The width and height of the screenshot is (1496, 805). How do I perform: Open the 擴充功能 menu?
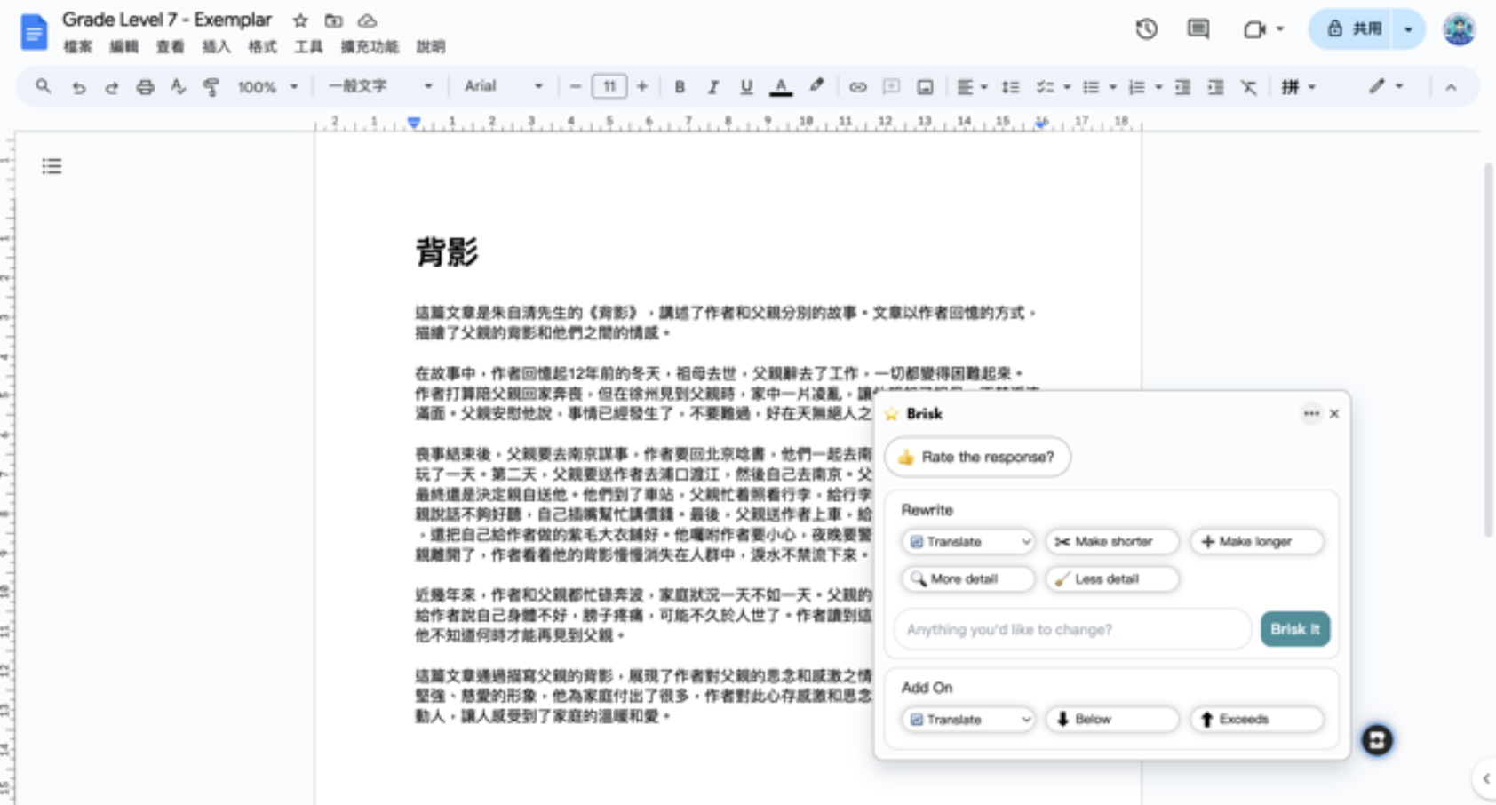point(369,47)
